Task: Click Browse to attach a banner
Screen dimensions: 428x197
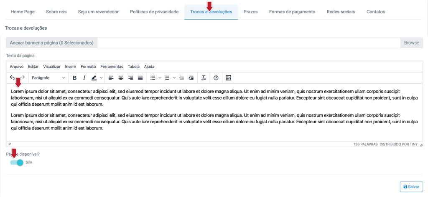Action: click(x=412, y=43)
